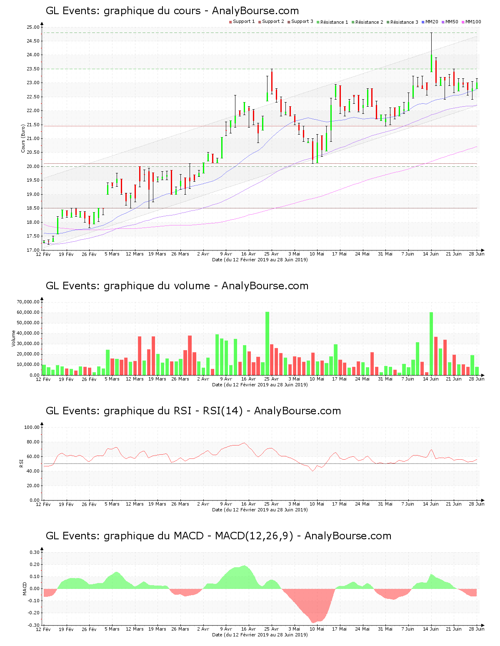Click the 'Cours (Euro)' axis label
500x646 pixels.
[x=23, y=138]
